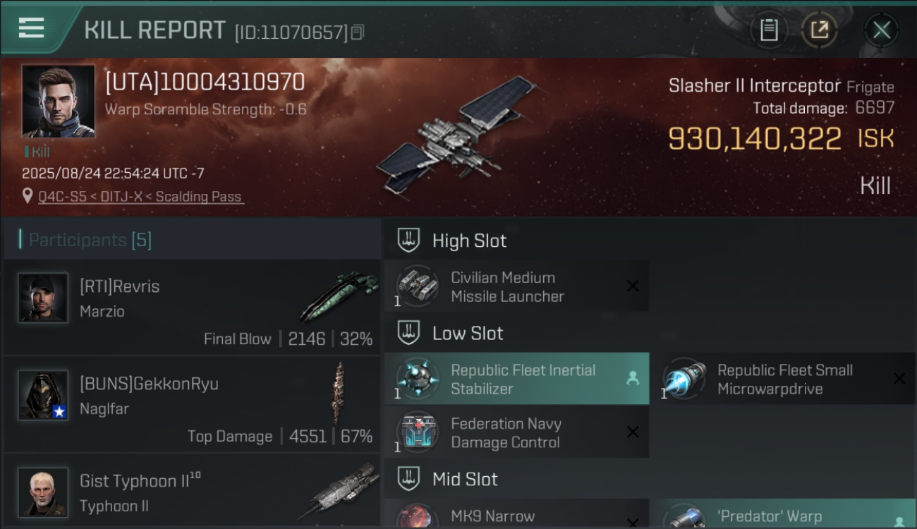Viewport: 917px width, 529px height.
Task: Copy the kill report ID
Action: click(x=358, y=32)
